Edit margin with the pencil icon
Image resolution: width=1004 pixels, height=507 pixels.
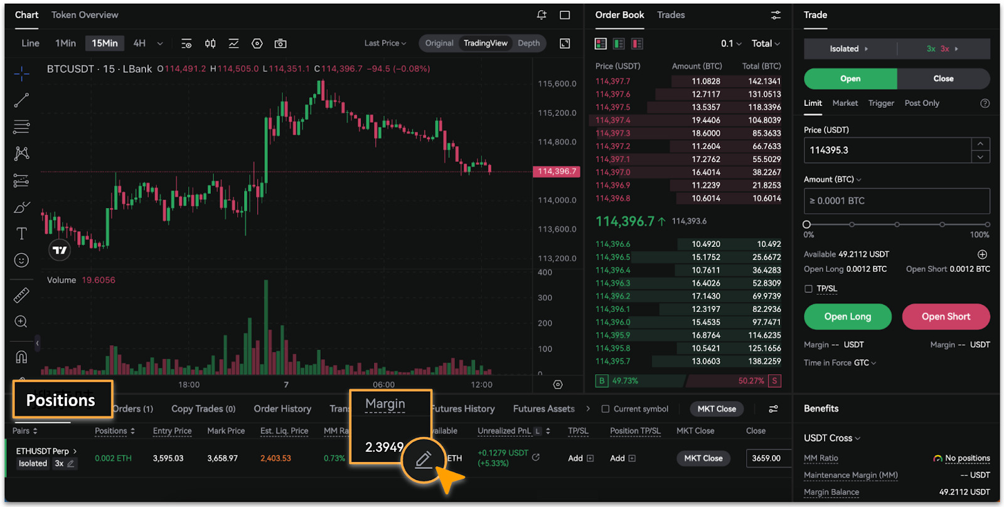tap(424, 459)
